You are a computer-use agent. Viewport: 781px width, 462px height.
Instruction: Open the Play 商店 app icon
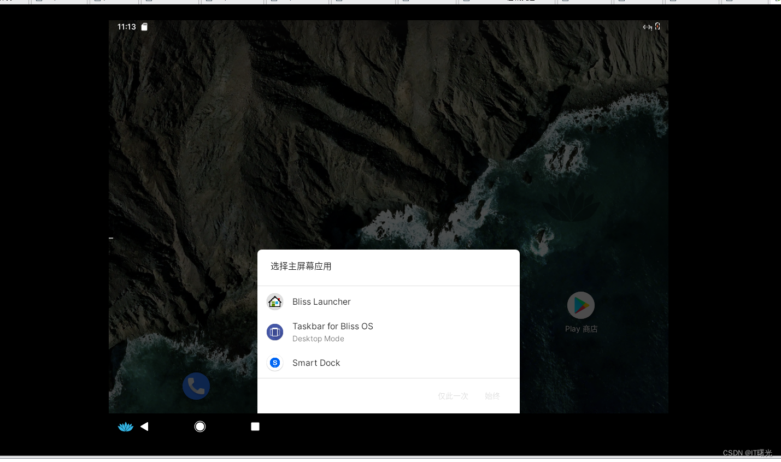[581, 305]
